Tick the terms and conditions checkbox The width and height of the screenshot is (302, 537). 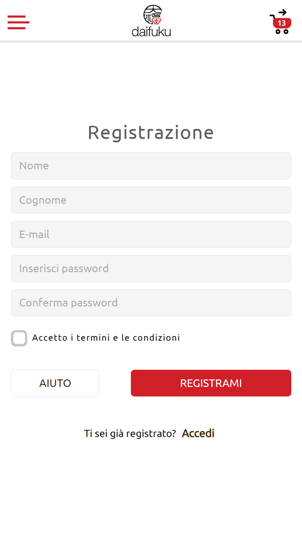click(x=19, y=338)
